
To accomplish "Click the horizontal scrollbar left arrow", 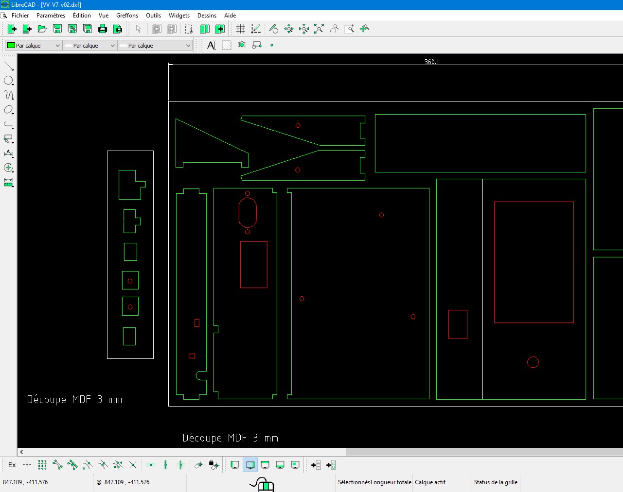I will pos(21,452).
